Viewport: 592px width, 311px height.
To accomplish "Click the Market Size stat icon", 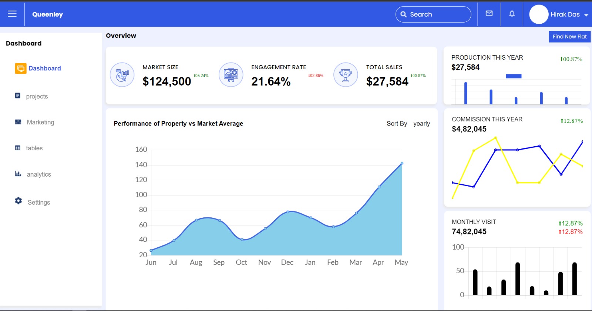I will tap(122, 75).
